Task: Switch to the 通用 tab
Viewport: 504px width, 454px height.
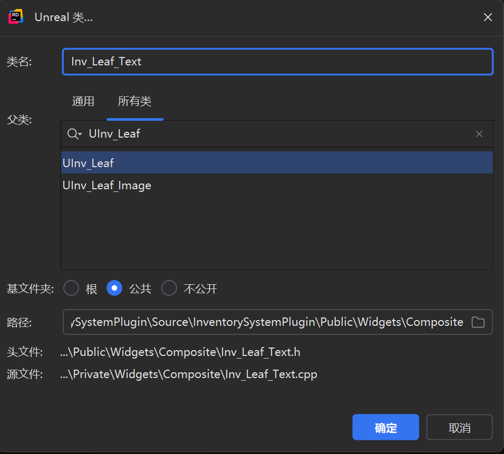Action: [83, 101]
